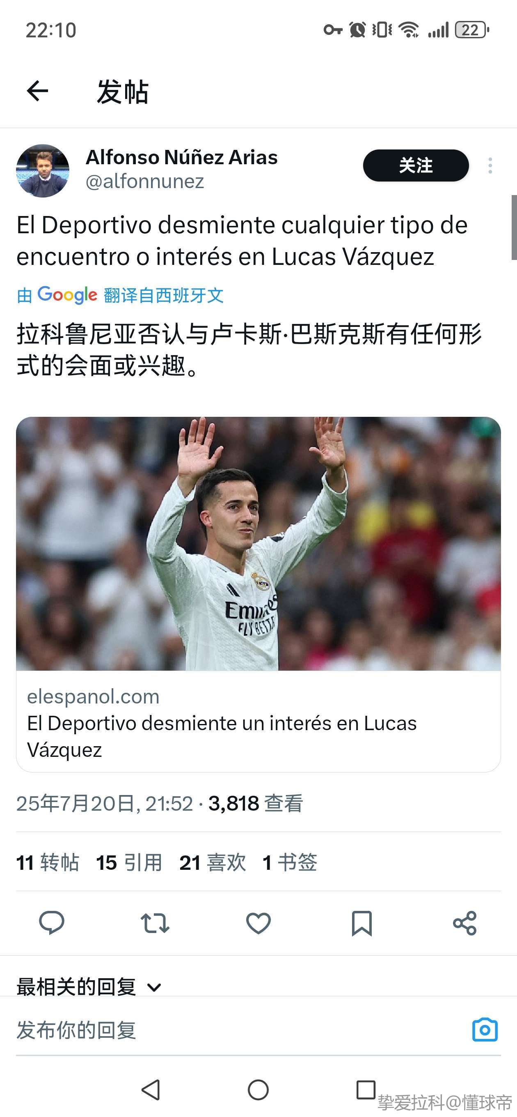The height and width of the screenshot is (1117, 517).
Task: Open camera icon in reply bar
Action: point(485,1029)
